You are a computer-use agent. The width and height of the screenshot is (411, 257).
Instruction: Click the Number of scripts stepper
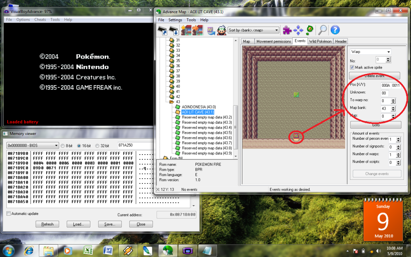click(398, 163)
